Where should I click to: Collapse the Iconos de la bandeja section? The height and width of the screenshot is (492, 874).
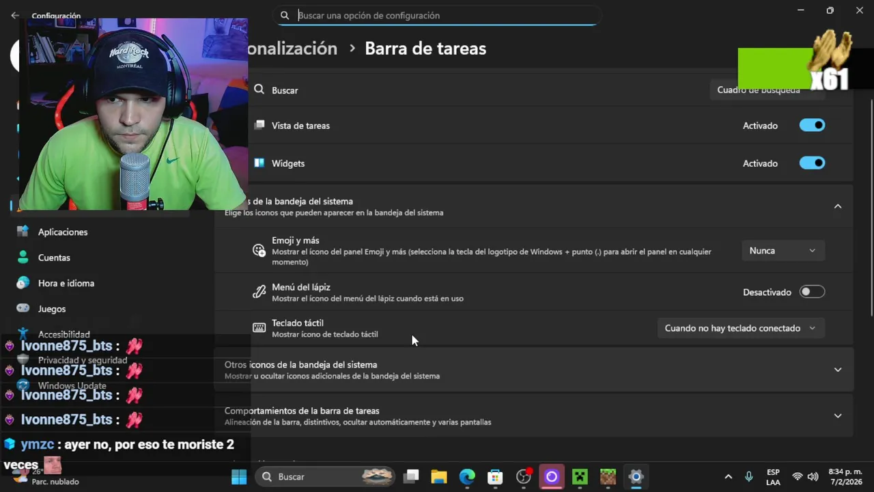coord(838,206)
